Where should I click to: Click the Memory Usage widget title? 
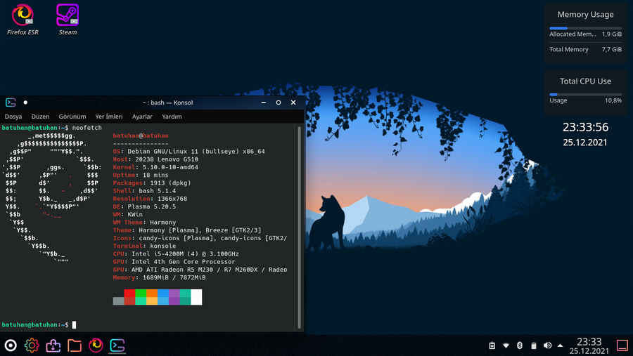pos(585,15)
